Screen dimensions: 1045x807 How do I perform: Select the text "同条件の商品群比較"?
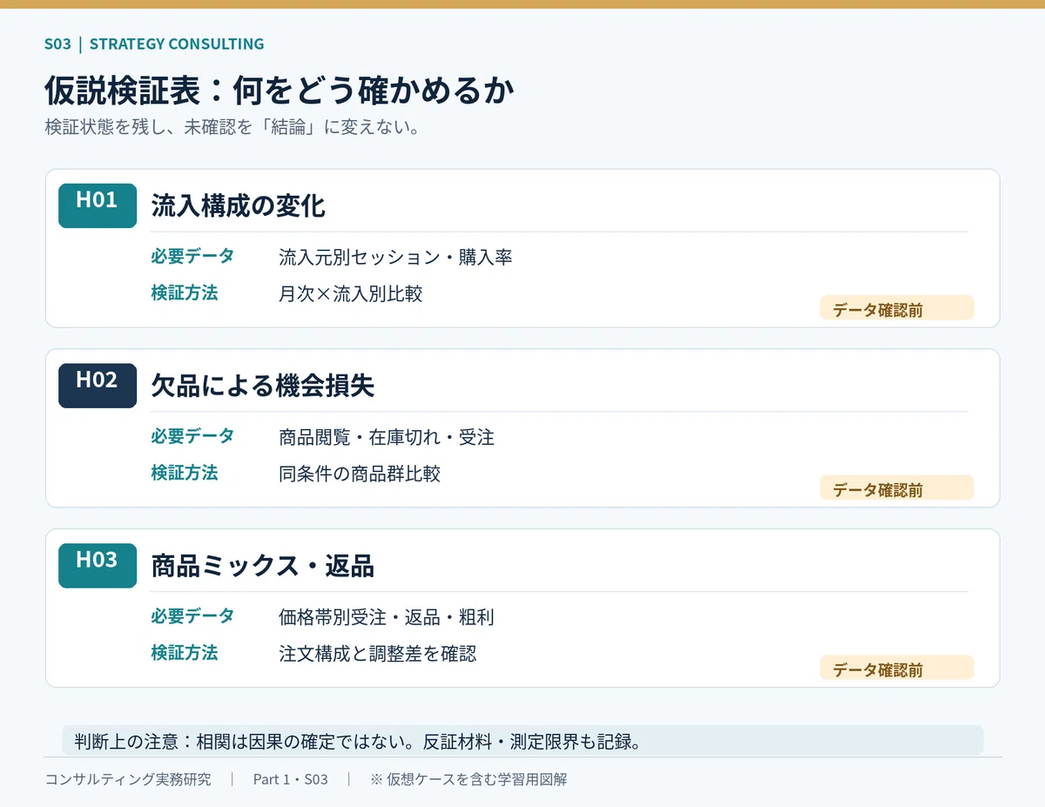360,474
